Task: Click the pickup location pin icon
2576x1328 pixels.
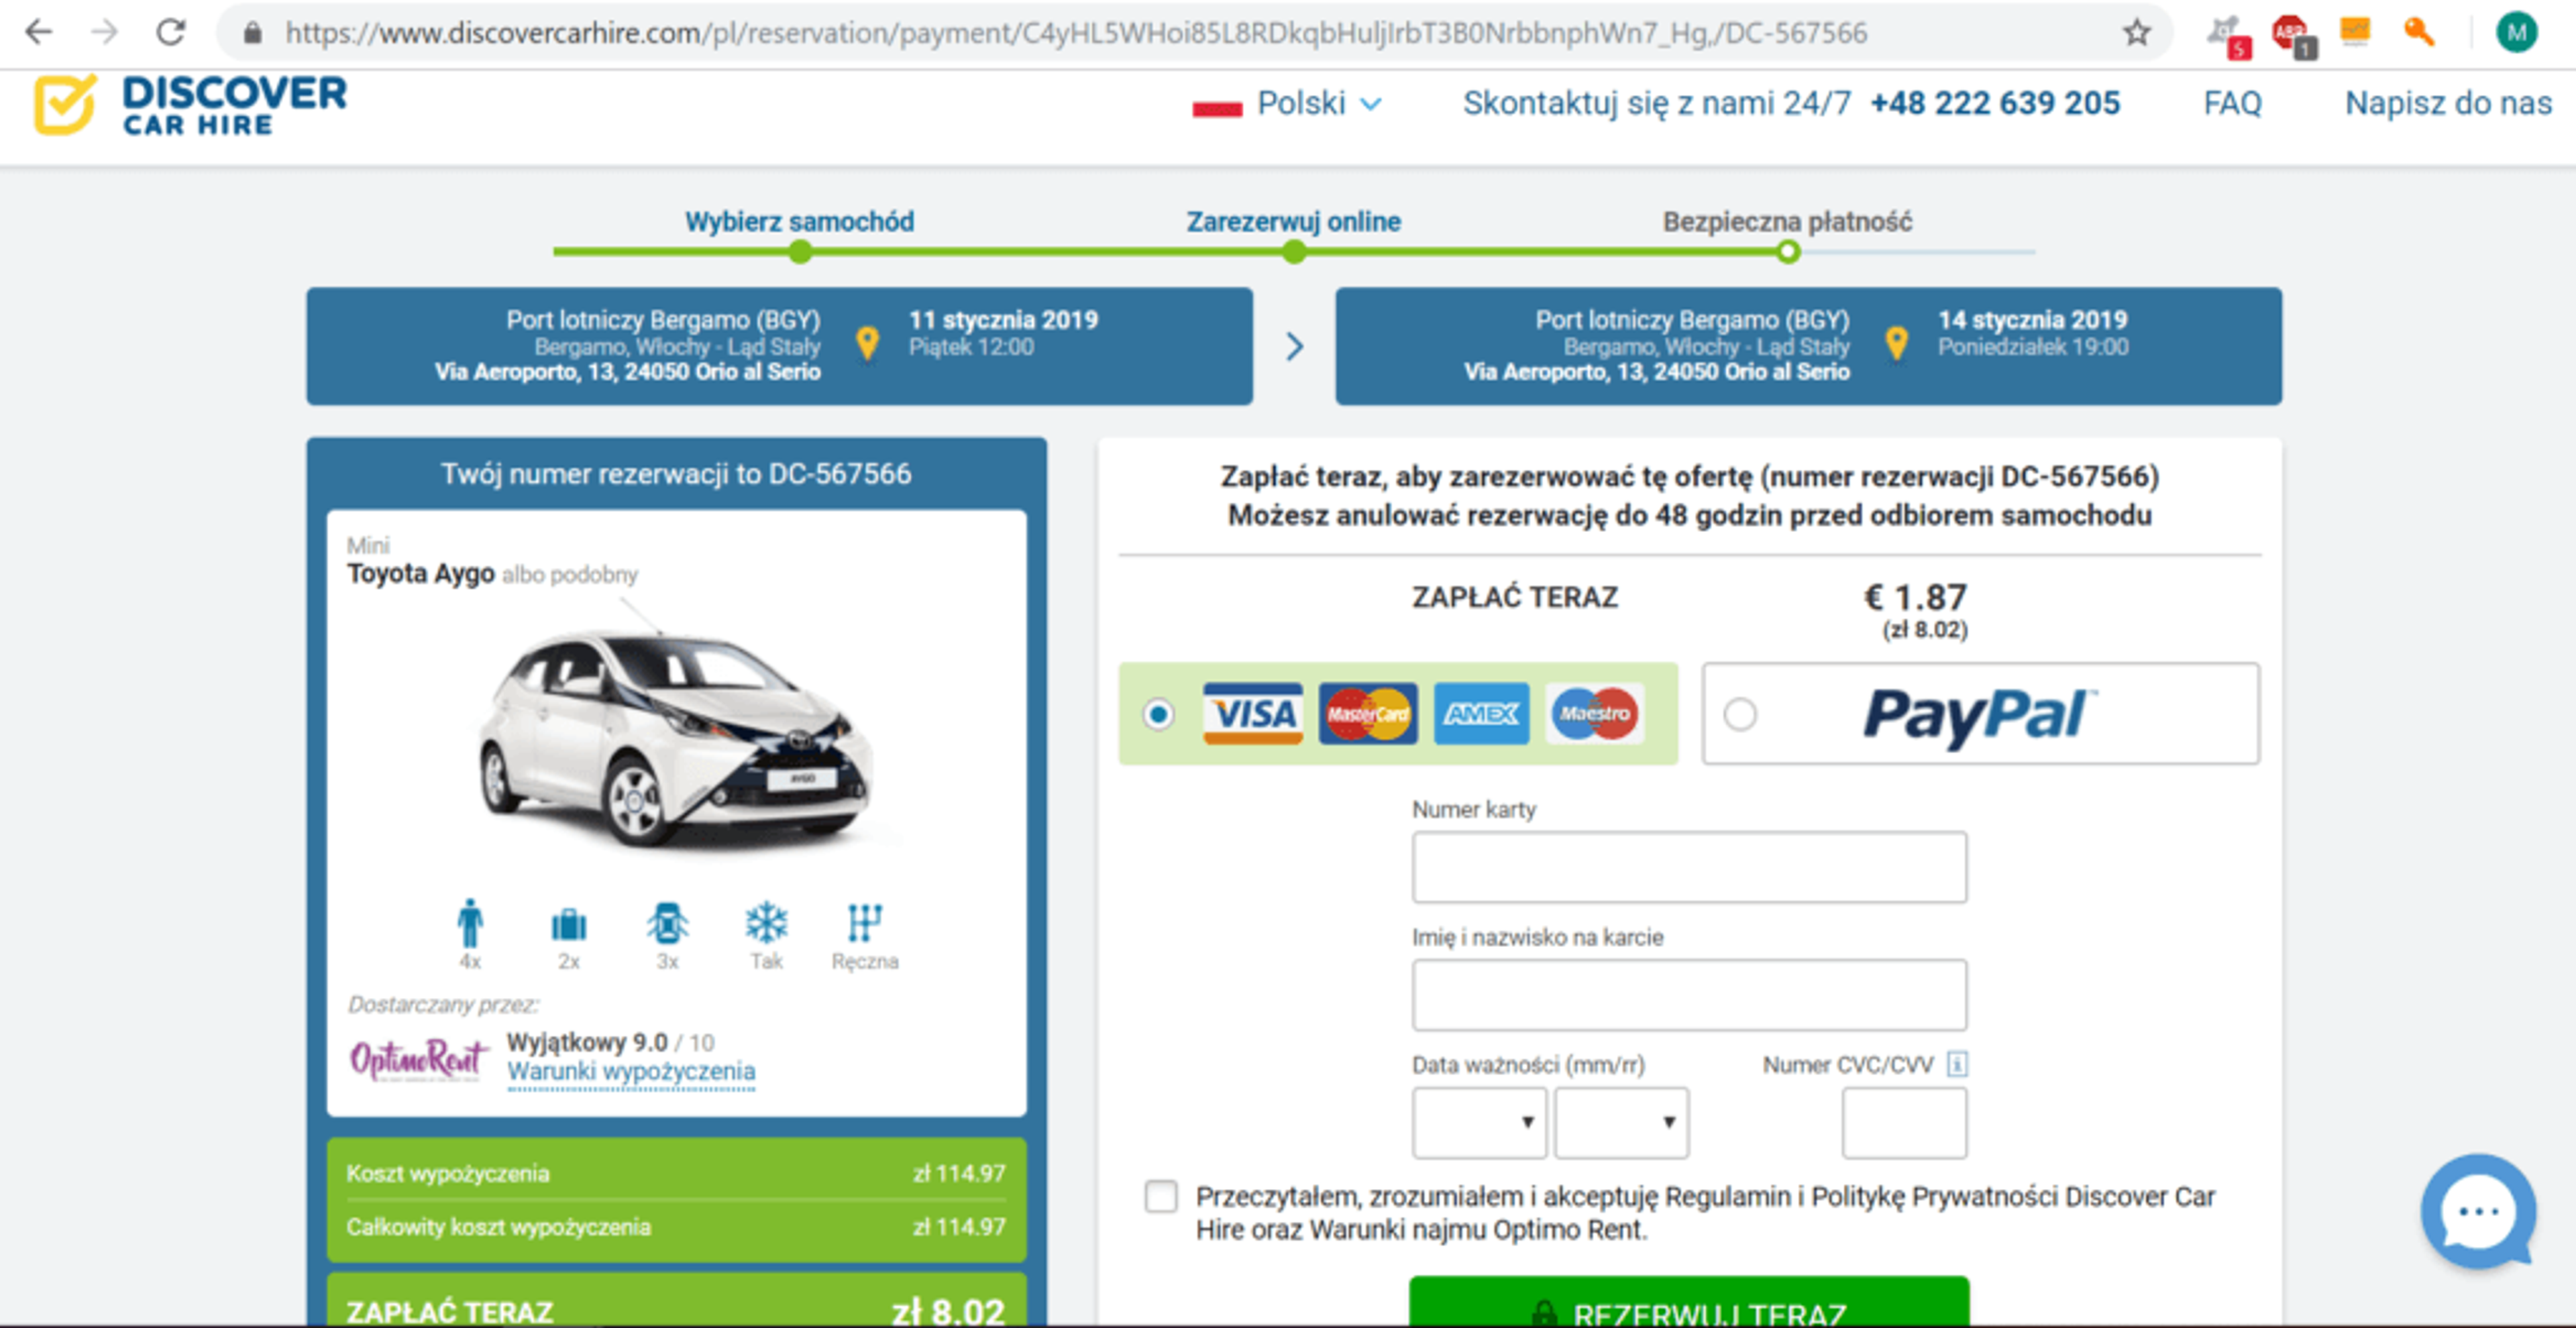Action: click(867, 343)
